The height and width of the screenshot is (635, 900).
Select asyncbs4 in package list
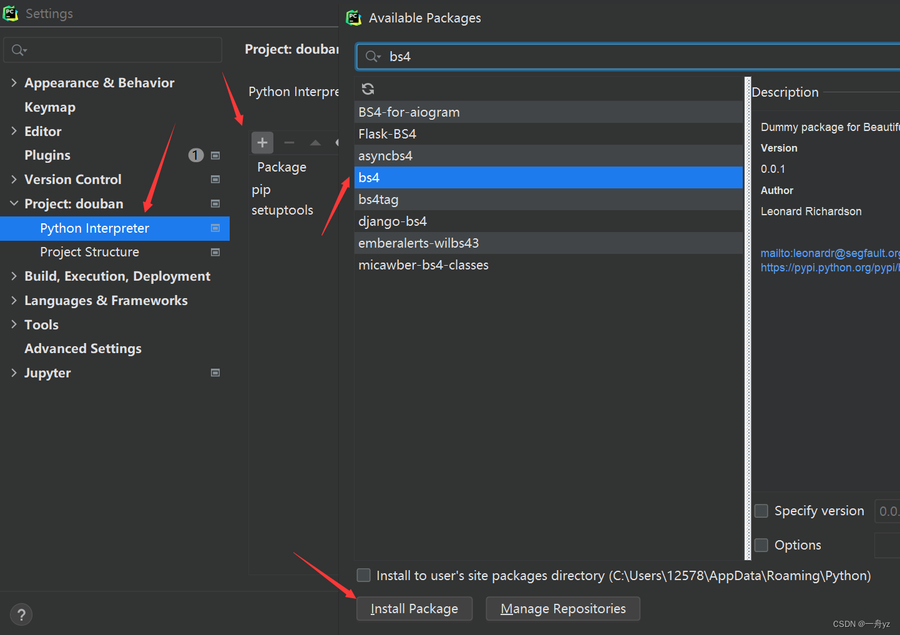point(549,156)
